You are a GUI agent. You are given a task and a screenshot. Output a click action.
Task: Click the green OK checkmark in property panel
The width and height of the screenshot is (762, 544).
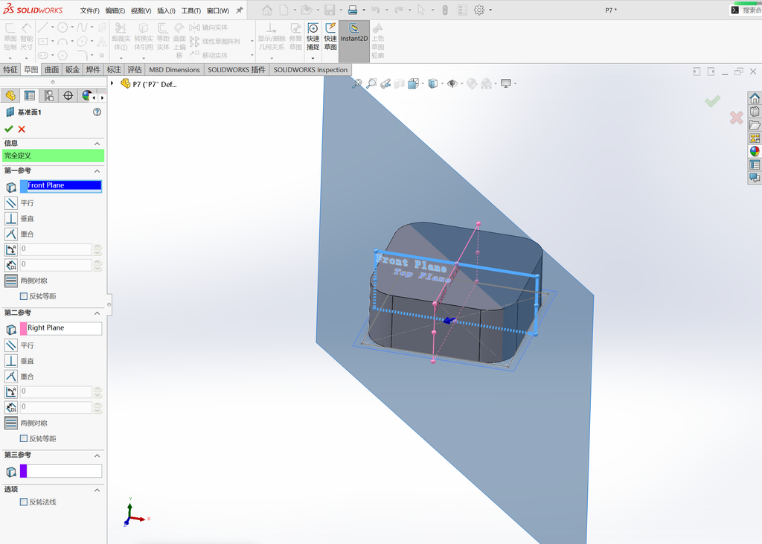pos(9,129)
